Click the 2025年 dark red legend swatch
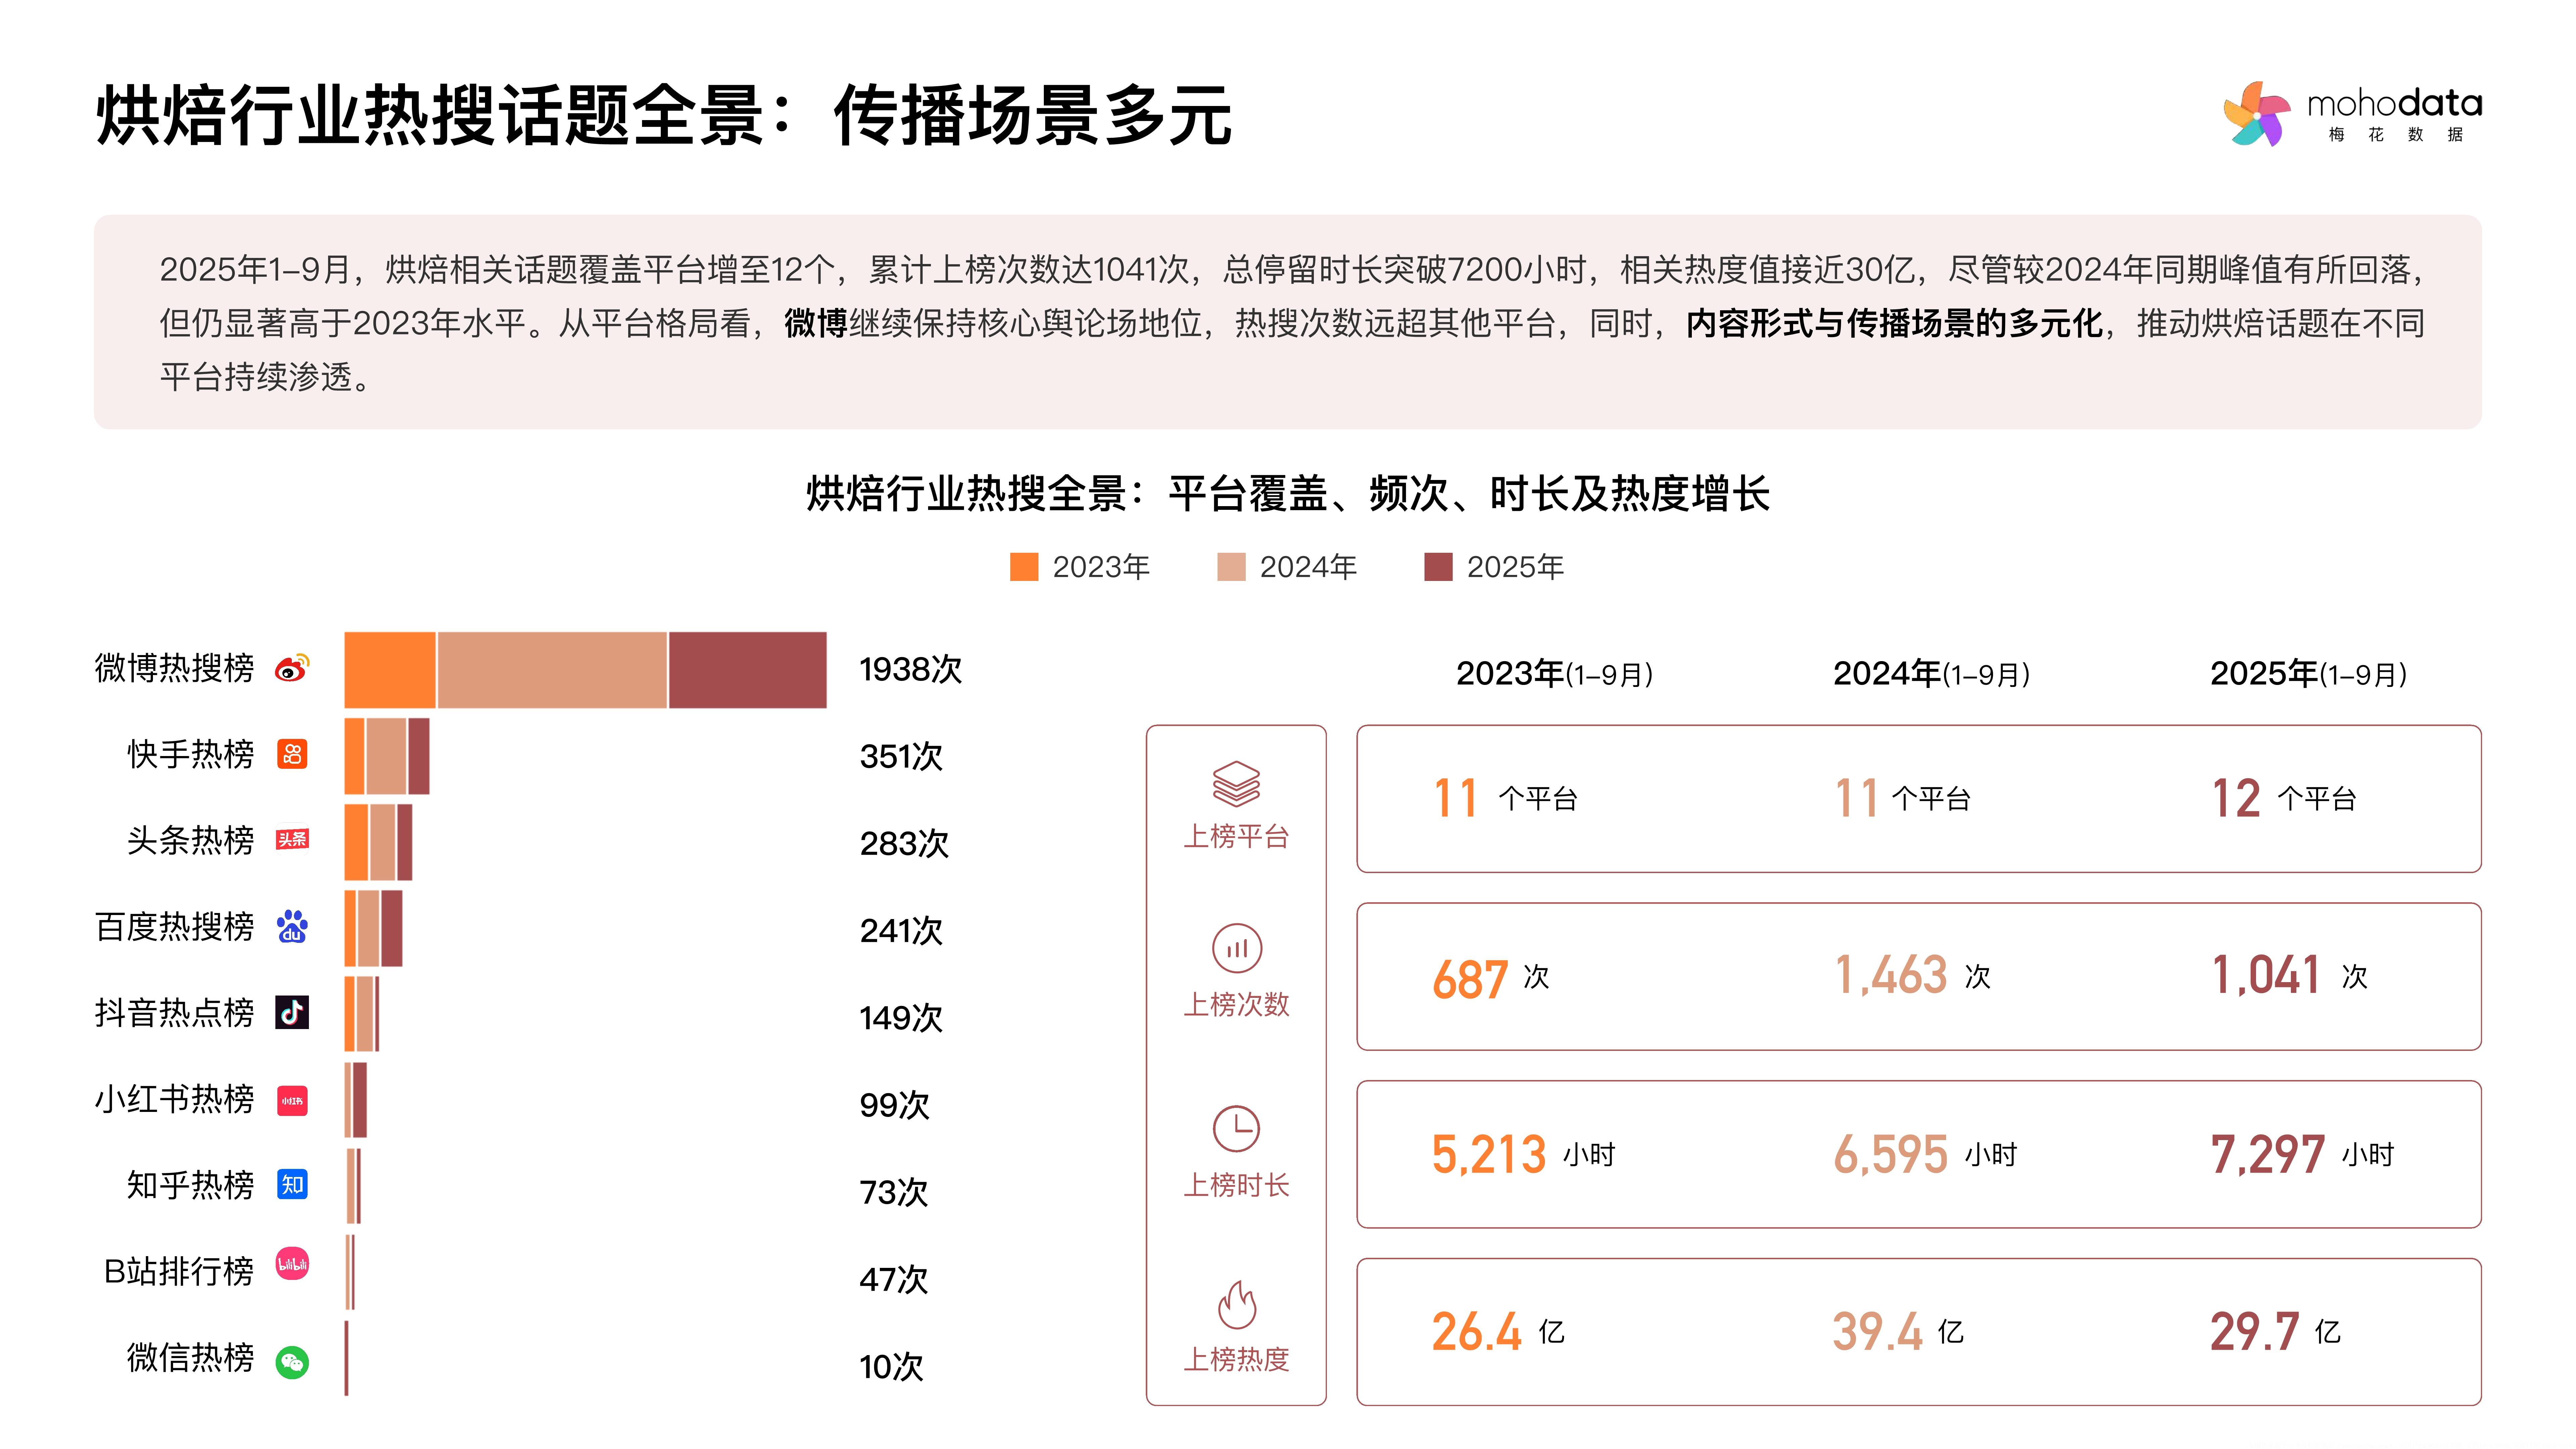The height and width of the screenshot is (1449, 2576). (x=1438, y=567)
